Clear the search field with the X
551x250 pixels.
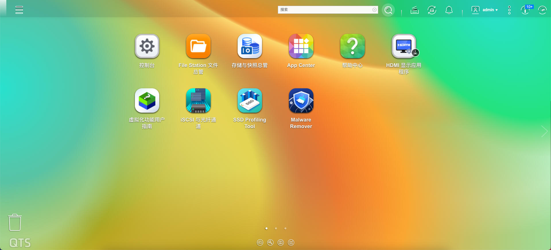click(375, 10)
